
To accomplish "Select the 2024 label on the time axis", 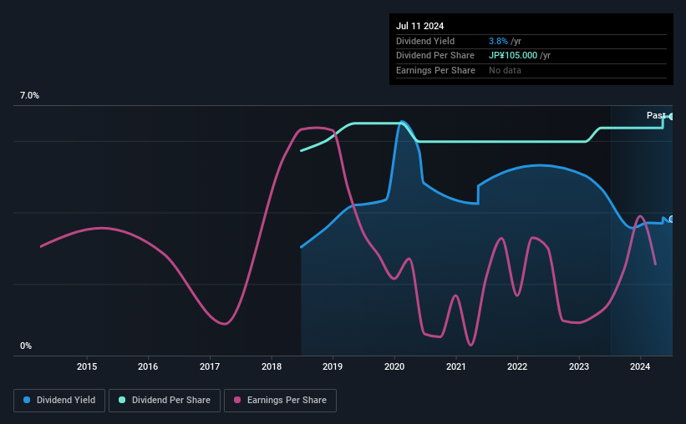I will [640, 366].
